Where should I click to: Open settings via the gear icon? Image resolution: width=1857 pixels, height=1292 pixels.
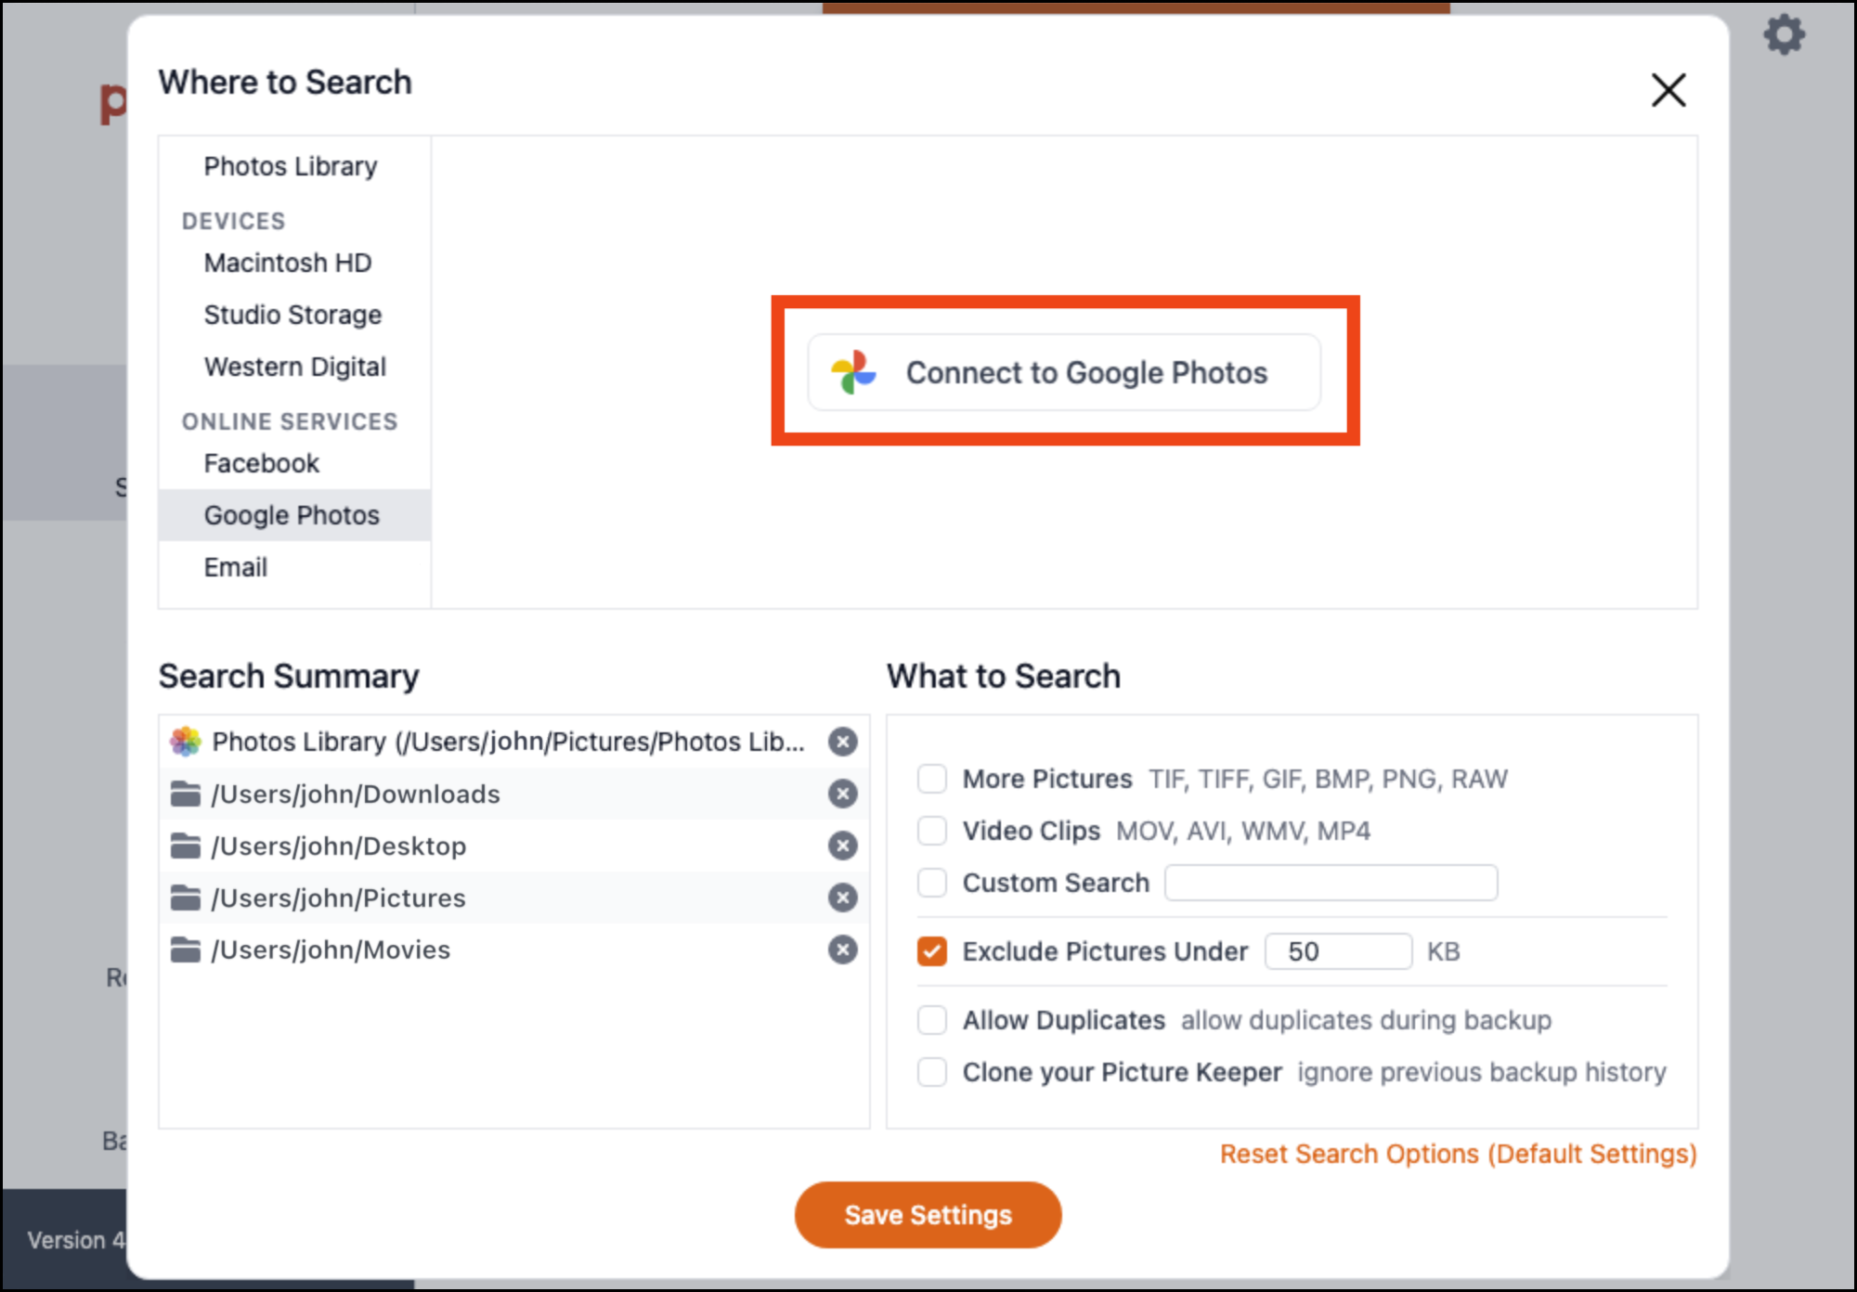pyautogui.click(x=1784, y=35)
